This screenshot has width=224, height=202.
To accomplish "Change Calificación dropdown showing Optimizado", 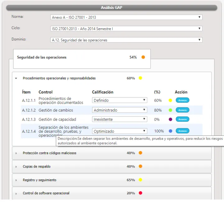I will pos(119,131).
